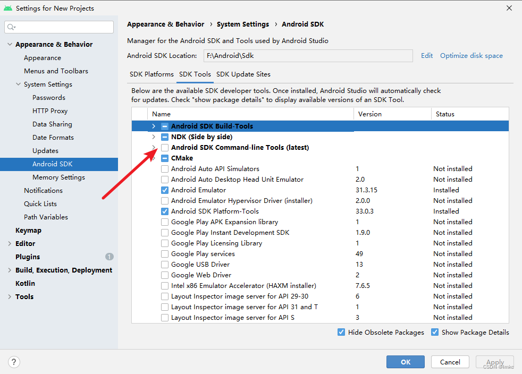Check Google Play Instant Development SDK

click(164, 233)
